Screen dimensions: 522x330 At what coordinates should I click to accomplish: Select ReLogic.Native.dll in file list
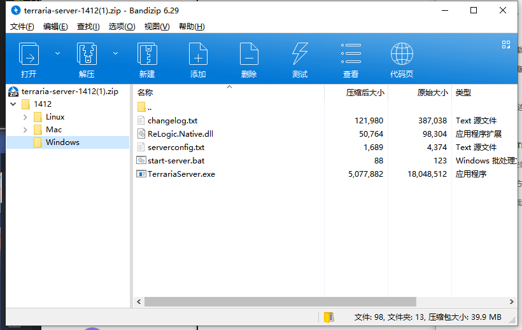tap(180, 134)
